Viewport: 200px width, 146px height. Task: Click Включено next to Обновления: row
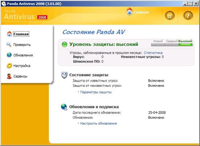156,117
